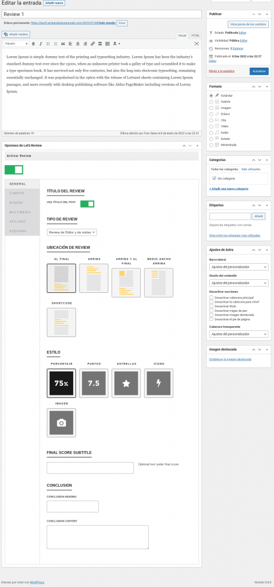Insert a bulleted list
This screenshot has height=587, width=274.
point(48,44)
